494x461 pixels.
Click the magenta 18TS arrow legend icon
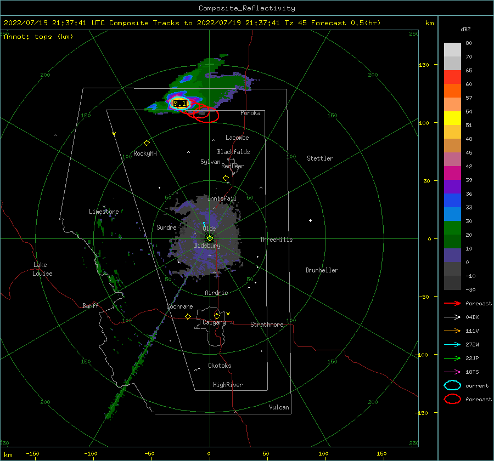(x=452, y=372)
